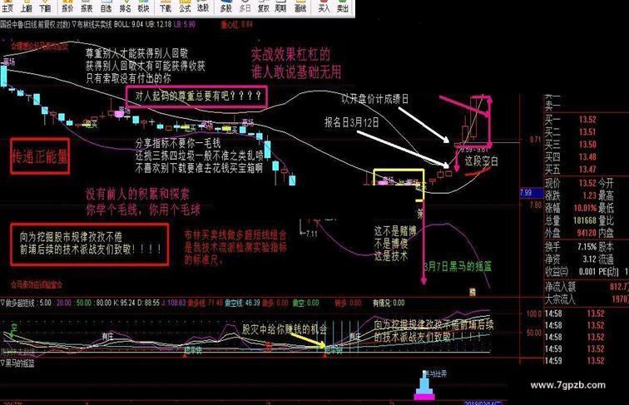Viewport: 629px width, 405px height.
Task: Click the LB: 5.90 value
Action: point(185,24)
